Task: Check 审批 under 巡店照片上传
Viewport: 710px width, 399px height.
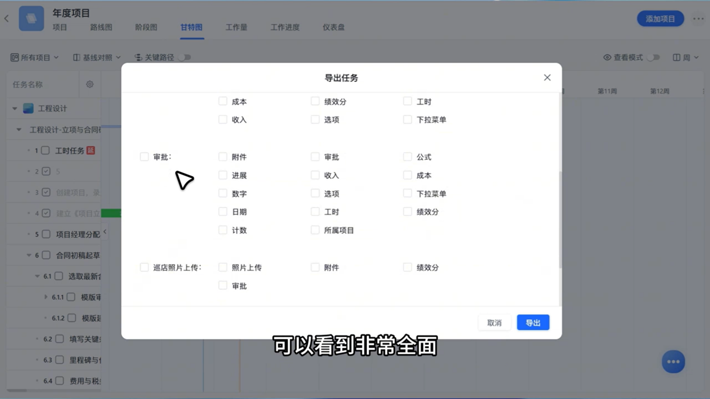Action: [x=223, y=286]
